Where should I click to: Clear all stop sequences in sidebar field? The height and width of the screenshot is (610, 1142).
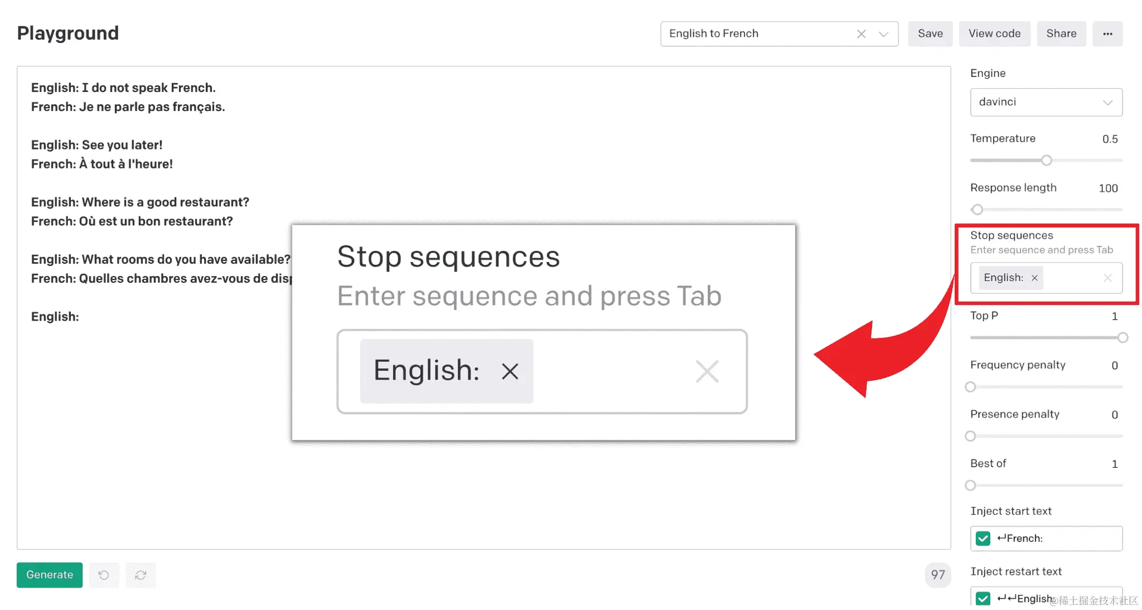1107,278
